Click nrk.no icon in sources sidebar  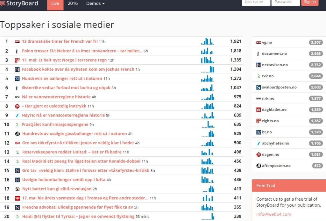tap(259, 98)
